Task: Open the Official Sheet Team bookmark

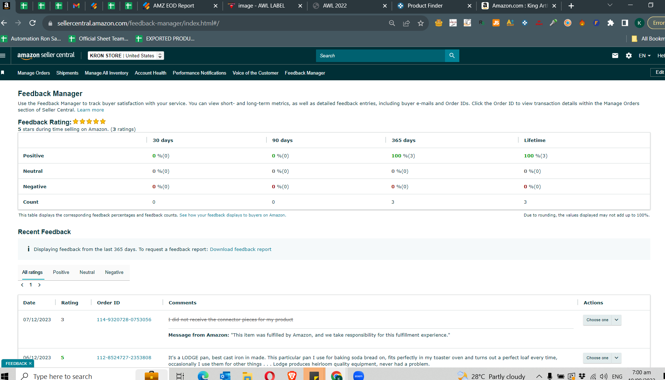Action: [99, 39]
